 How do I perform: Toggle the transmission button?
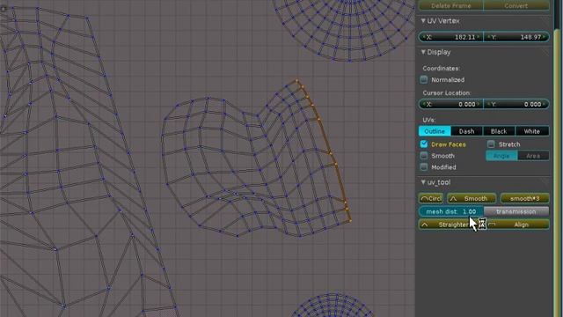tap(516, 211)
